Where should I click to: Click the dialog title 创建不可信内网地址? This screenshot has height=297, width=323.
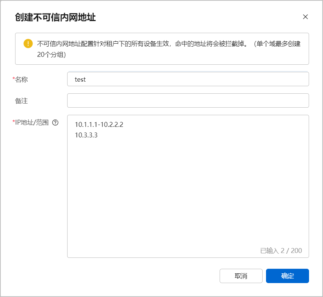55,17
